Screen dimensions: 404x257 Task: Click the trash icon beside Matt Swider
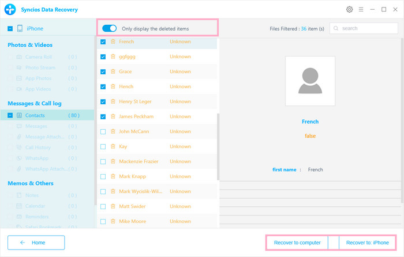[x=113, y=206]
